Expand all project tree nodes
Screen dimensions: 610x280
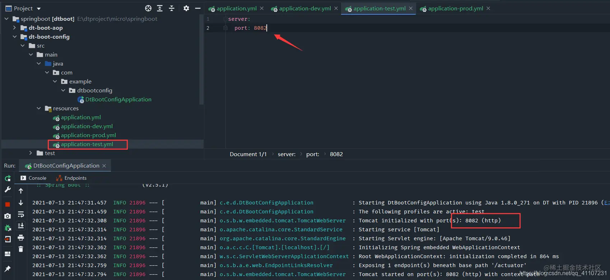[160, 8]
